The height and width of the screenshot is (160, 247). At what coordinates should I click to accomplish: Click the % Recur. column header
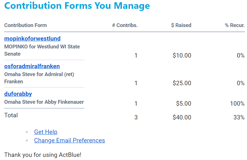(235, 25)
